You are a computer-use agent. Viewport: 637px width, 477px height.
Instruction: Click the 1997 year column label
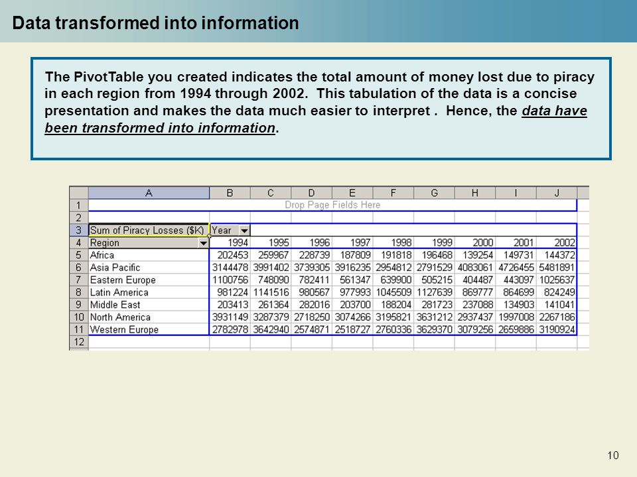[x=352, y=243]
